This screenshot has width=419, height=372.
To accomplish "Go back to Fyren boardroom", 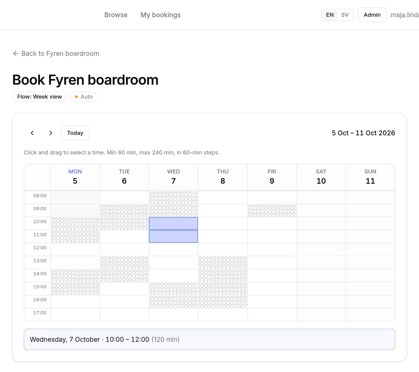I will click(x=56, y=54).
